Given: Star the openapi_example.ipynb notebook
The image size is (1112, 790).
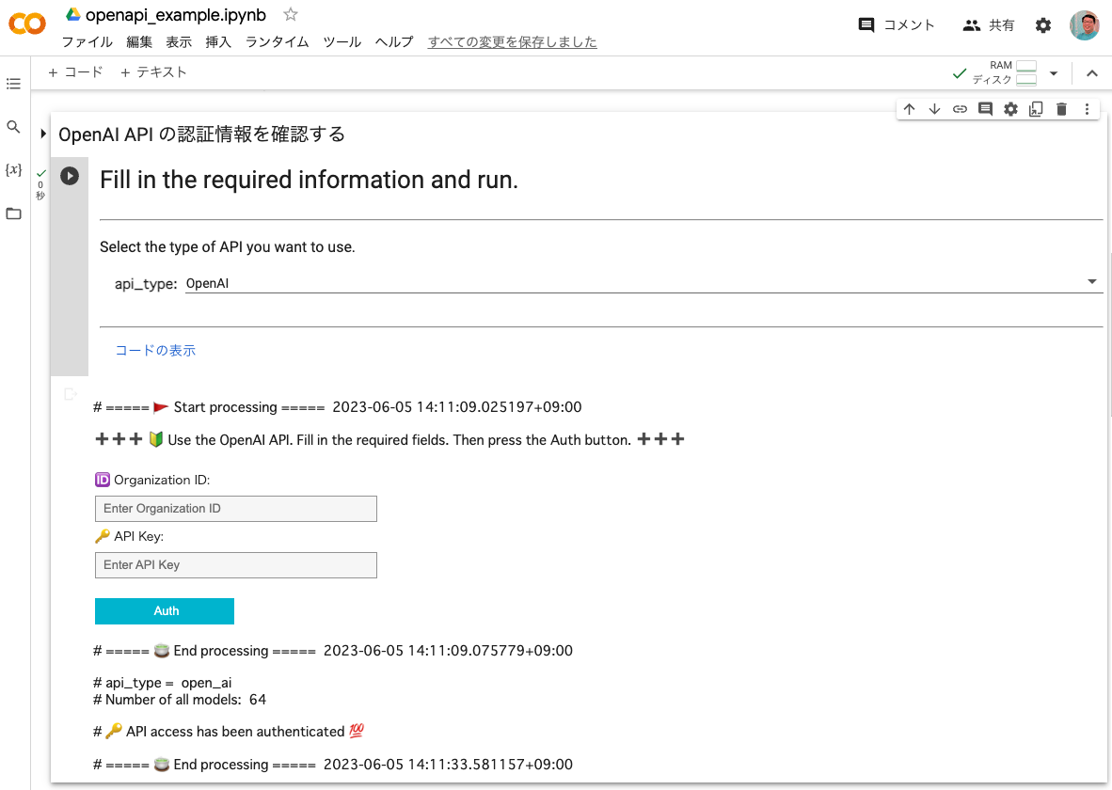Looking at the screenshot, I should click(291, 15).
